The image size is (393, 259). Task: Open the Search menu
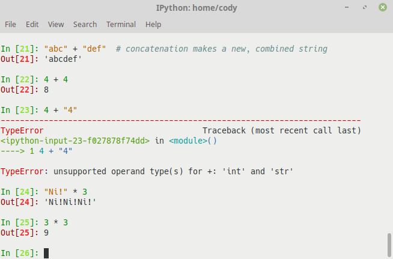(85, 25)
